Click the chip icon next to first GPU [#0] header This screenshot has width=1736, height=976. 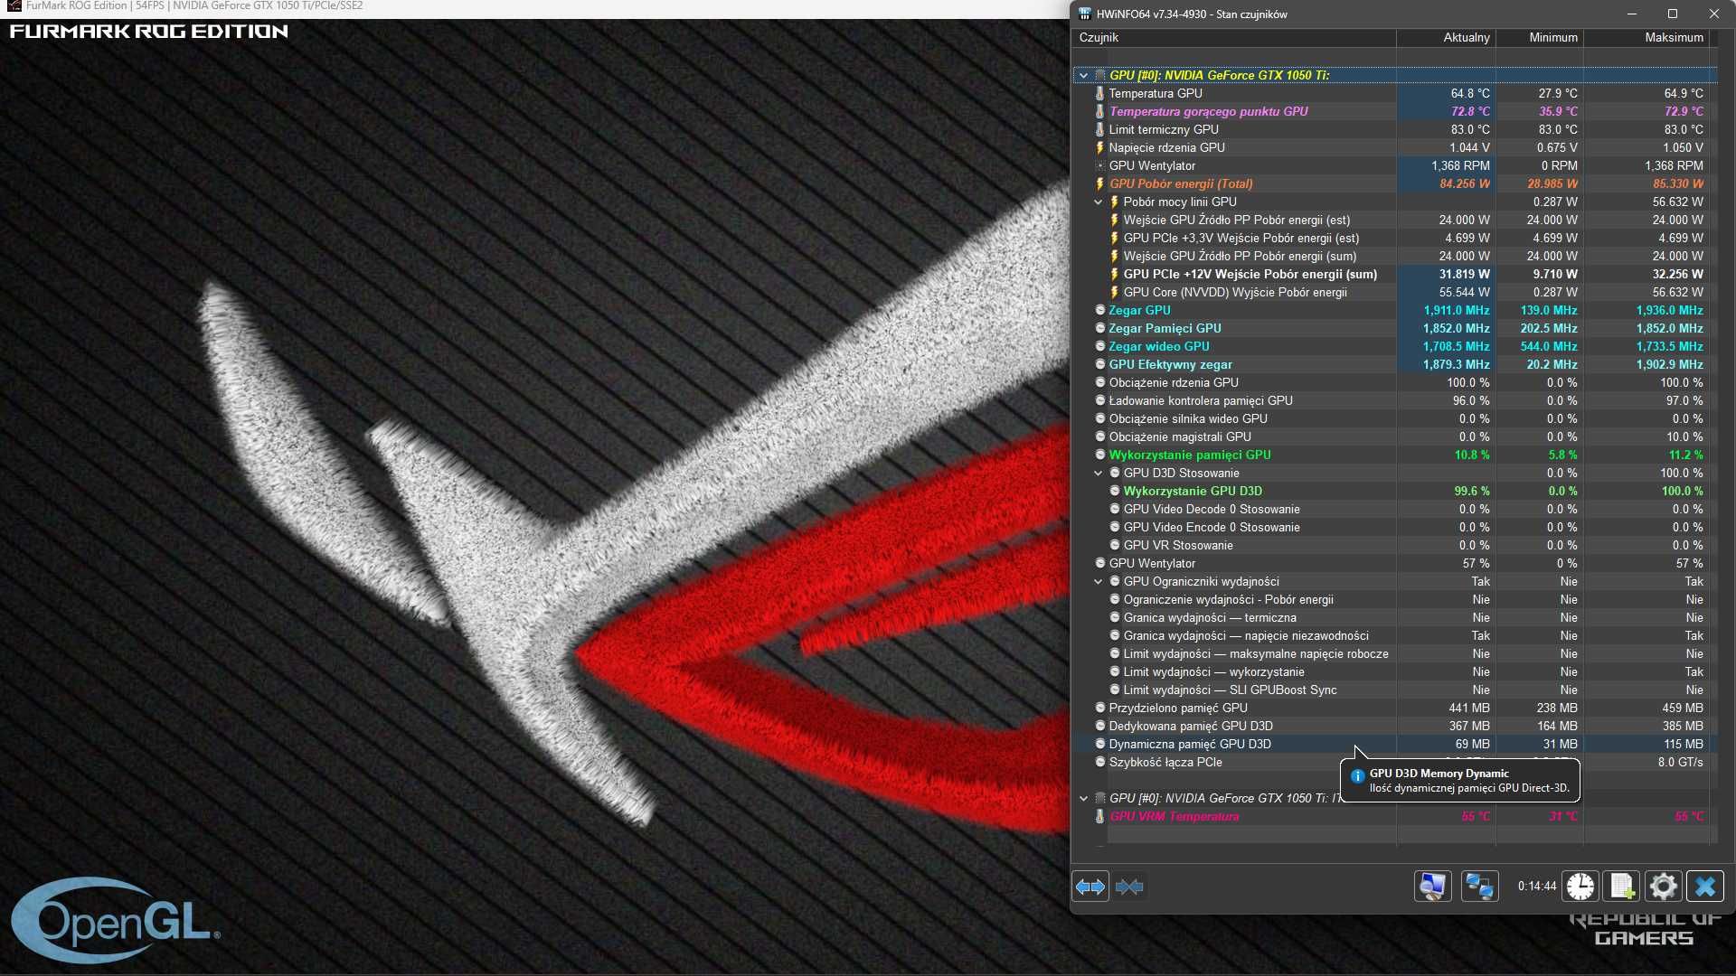[x=1099, y=75]
